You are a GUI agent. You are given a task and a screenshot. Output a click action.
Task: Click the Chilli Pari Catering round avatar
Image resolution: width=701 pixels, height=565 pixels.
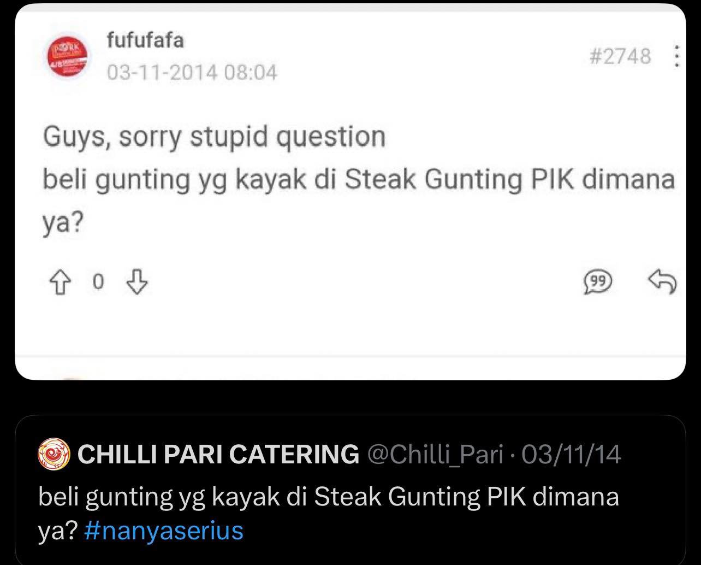(54, 455)
